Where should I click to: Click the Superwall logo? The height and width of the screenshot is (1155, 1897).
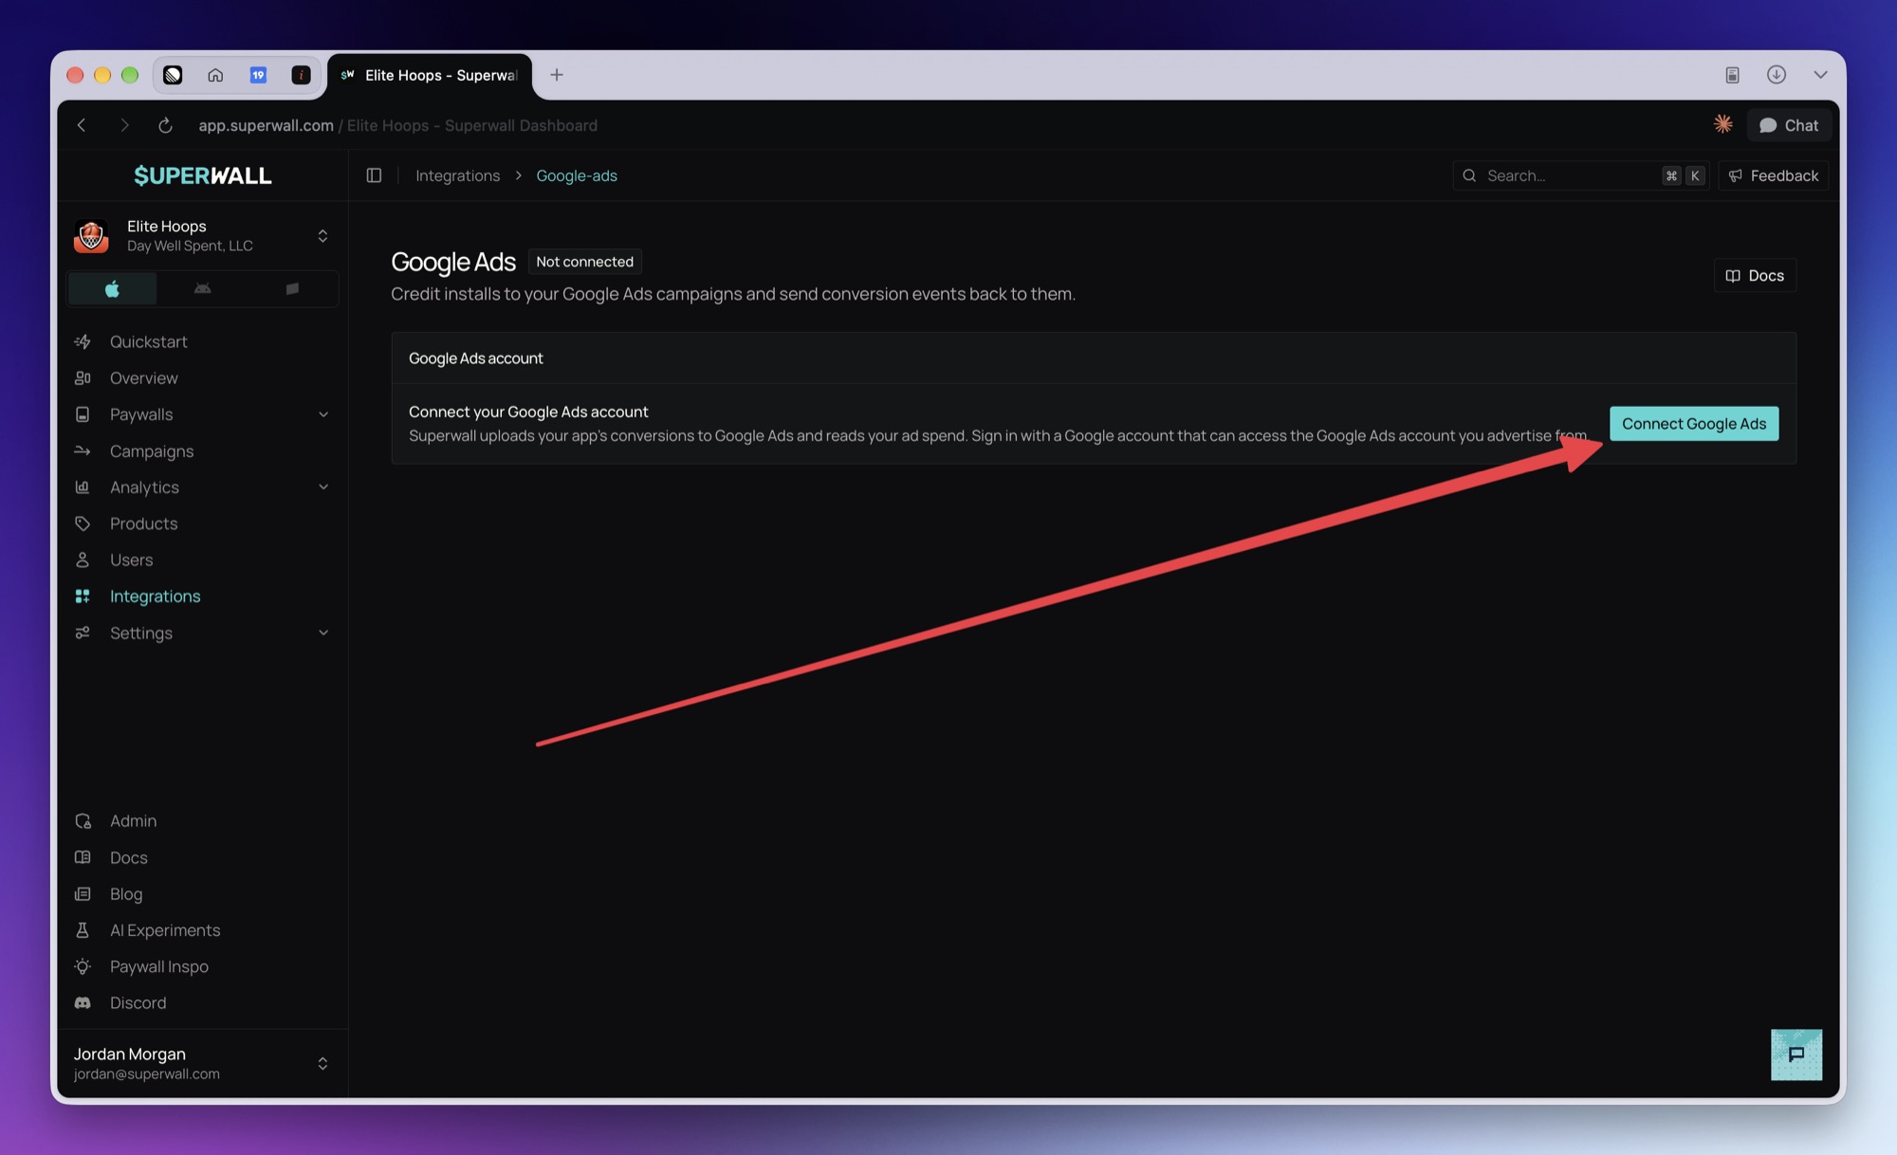202,175
